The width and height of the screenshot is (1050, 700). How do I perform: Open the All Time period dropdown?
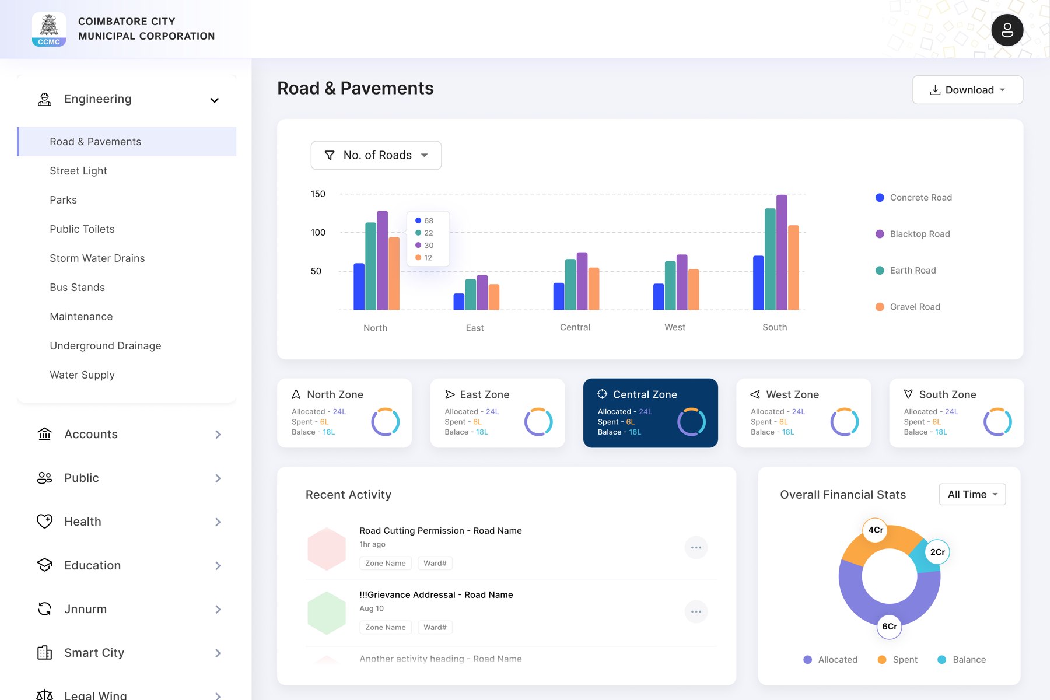click(x=972, y=495)
